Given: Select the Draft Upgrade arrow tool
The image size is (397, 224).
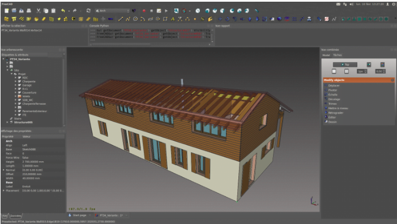Looking at the screenshot, I should tap(250, 19).
